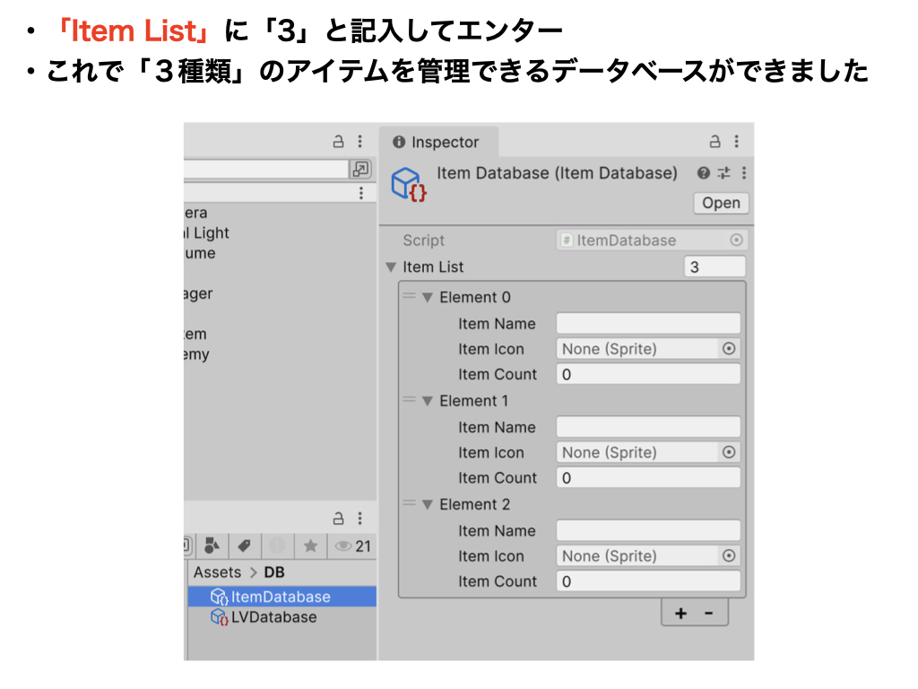Open the Item Database component context menu

pyautogui.click(x=743, y=173)
